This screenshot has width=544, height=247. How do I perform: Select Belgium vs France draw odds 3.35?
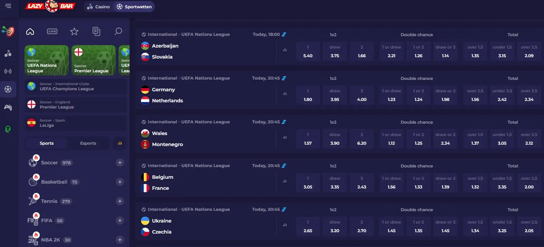(335, 183)
